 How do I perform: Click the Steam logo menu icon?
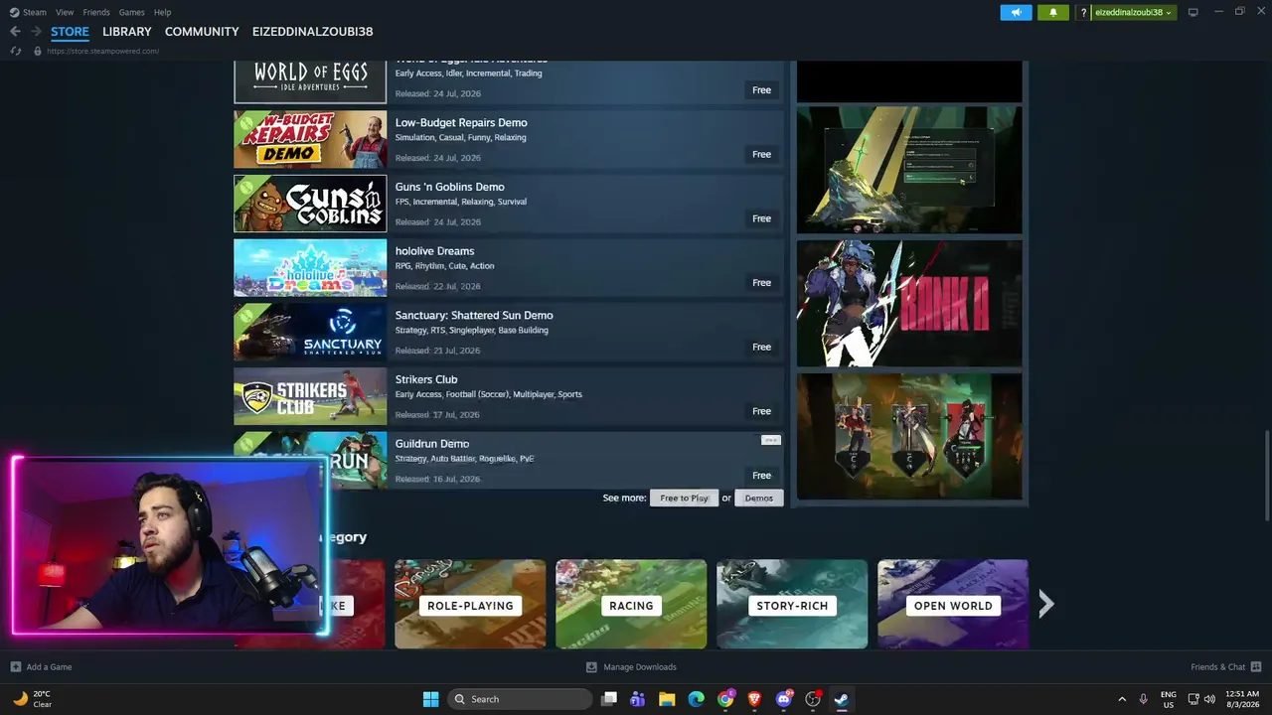14,12
